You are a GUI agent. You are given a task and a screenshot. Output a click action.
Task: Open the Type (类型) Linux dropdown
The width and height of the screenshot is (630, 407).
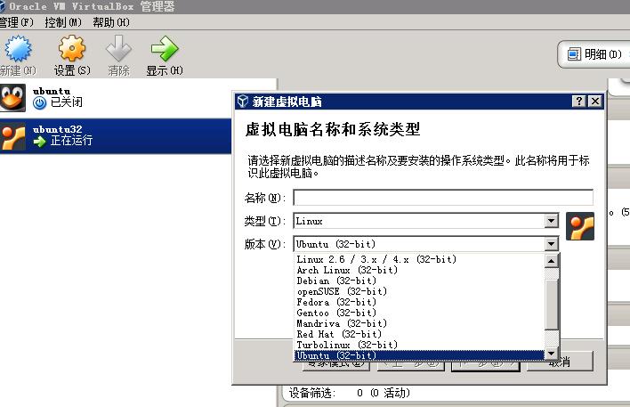point(551,221)
